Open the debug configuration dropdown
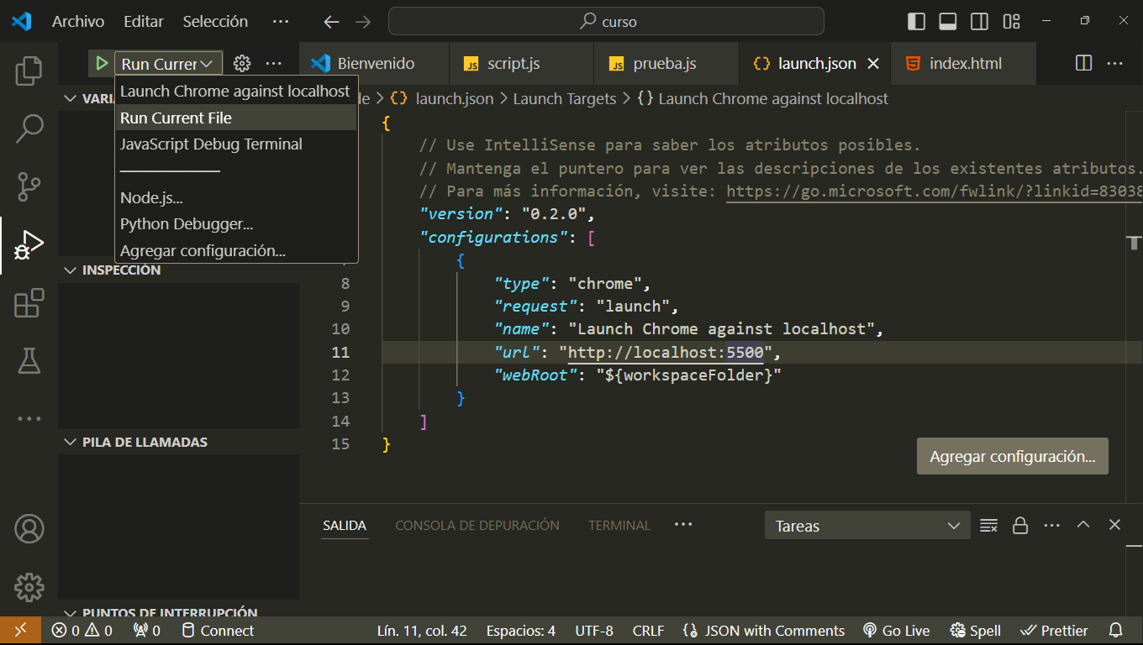Viewport: 1143px width, 645px height. click(168, 64)
